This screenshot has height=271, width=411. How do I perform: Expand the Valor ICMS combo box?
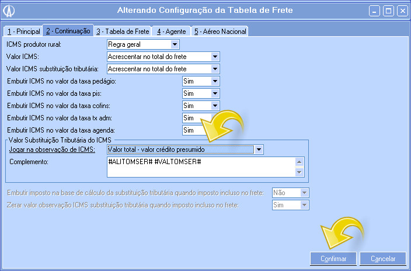(x=215, y=57)
